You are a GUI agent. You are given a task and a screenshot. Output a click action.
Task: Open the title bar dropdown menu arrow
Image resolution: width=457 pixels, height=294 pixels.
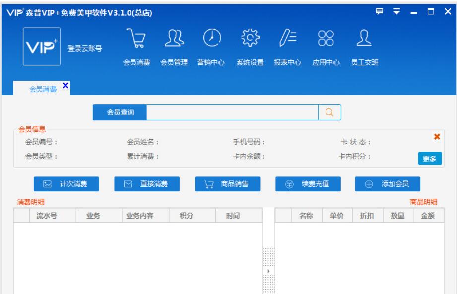(x=396, y=11)
